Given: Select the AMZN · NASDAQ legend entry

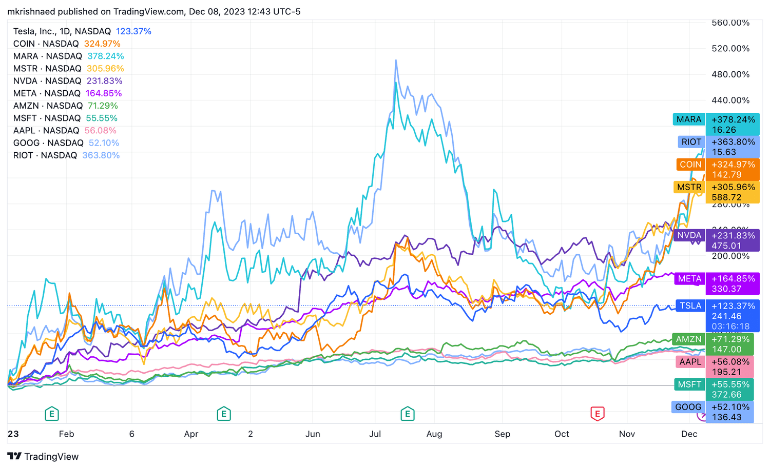Looking at the screenshot, I should (x=48, y=106).
